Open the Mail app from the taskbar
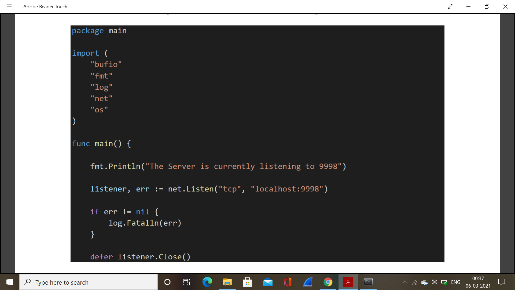515x290 pixels. [x=267, y=282]
